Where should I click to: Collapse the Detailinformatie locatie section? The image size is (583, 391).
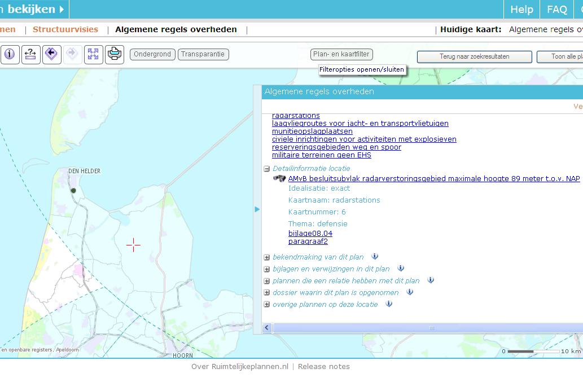coord(266,168)
